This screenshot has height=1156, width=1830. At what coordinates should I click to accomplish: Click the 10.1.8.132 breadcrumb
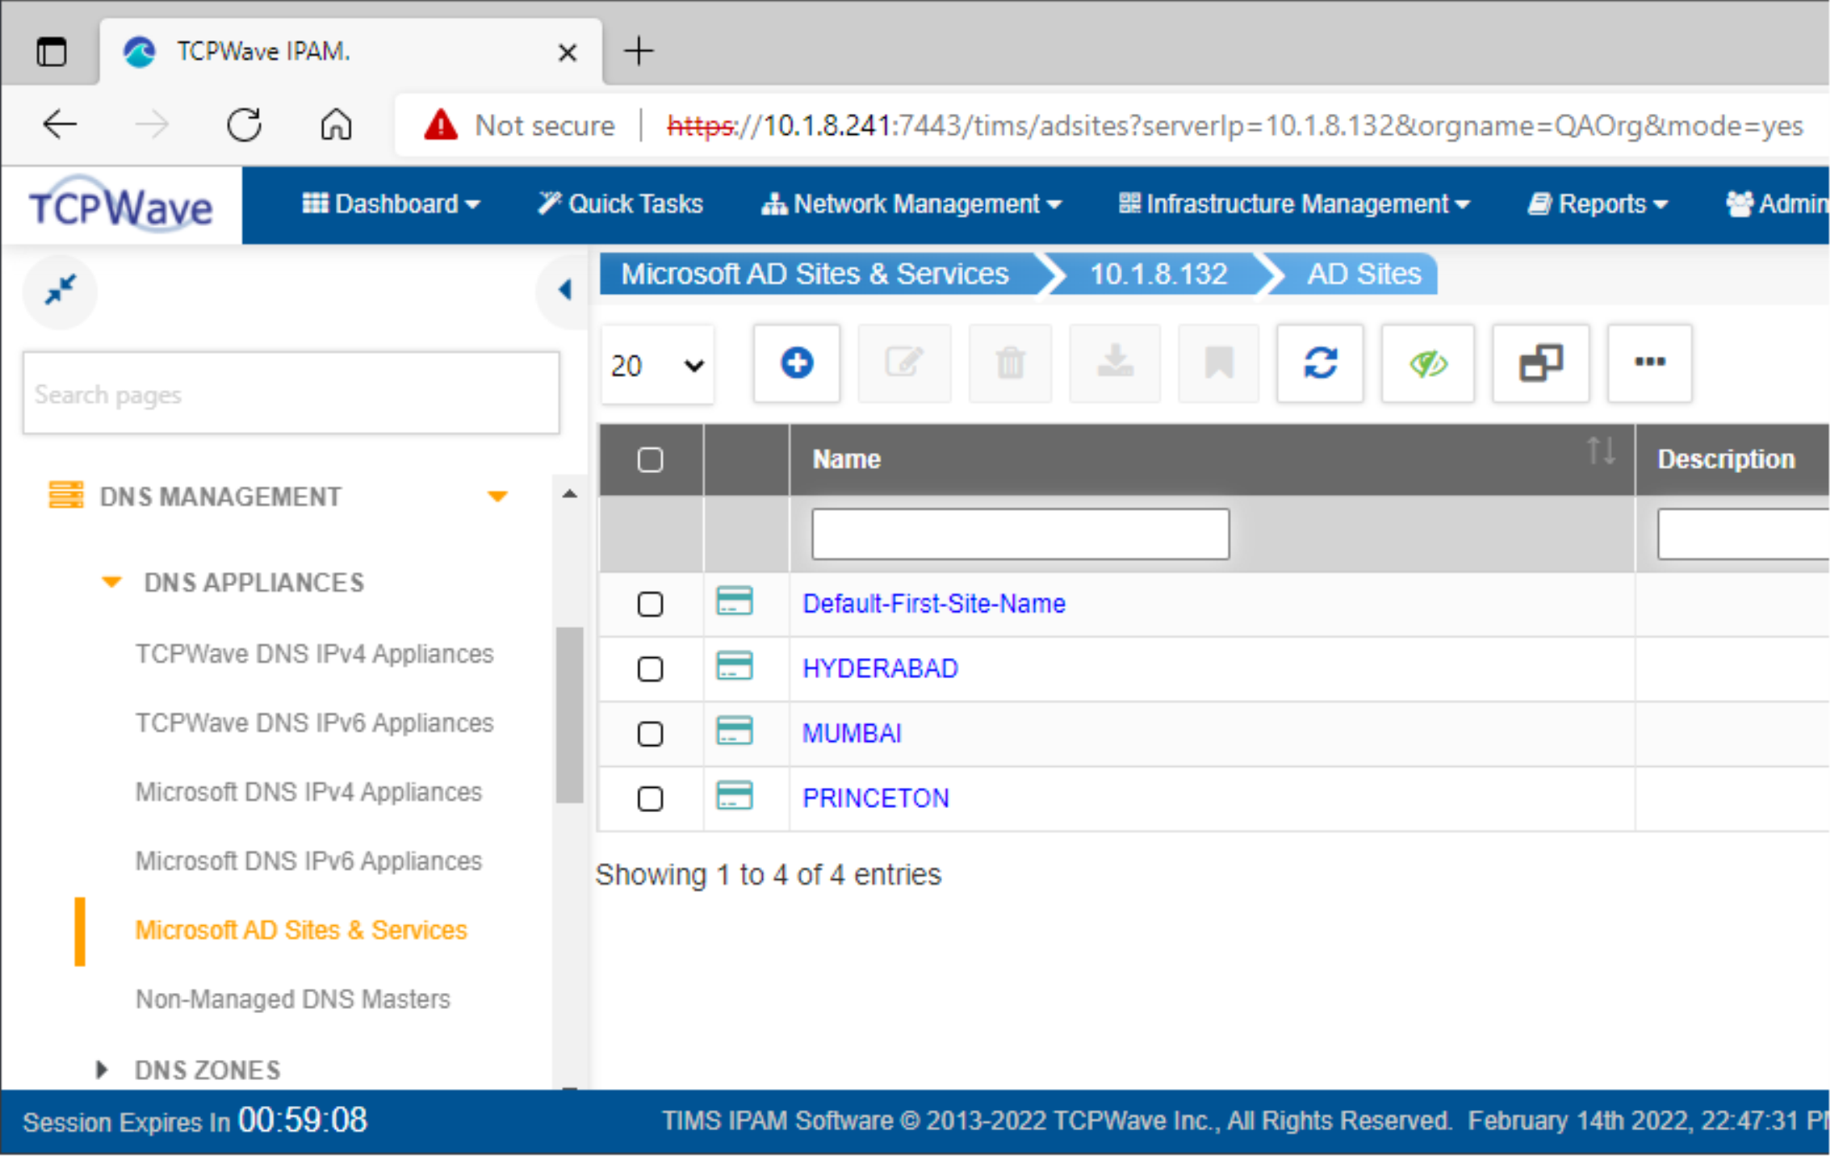click(1158, 274)
